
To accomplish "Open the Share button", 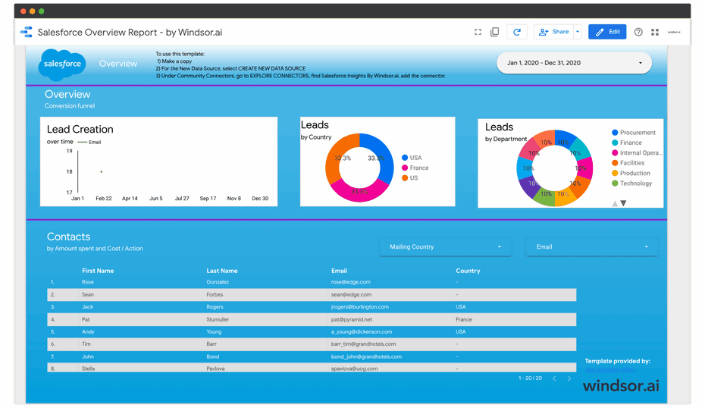I will [554, 32].
